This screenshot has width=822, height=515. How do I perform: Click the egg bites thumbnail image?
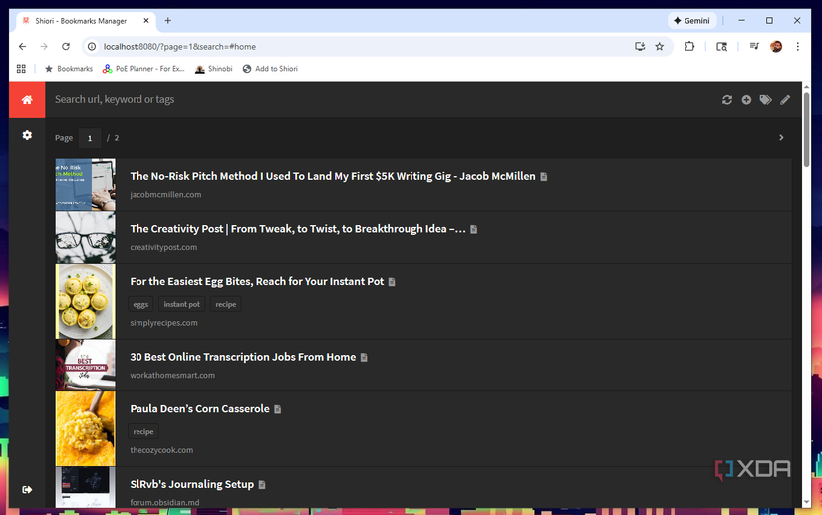(85, 301)
